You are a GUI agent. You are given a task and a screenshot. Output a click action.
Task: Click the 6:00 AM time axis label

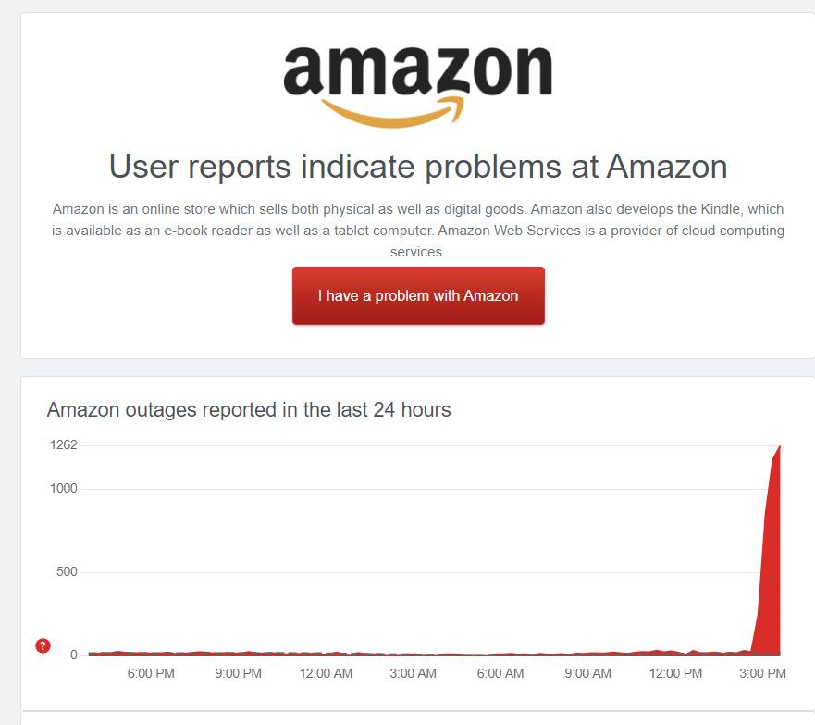pyautogui.click(x=500, y=673)
